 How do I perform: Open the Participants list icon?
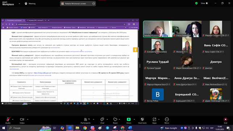pyautogui.click(x=86, y=119)
